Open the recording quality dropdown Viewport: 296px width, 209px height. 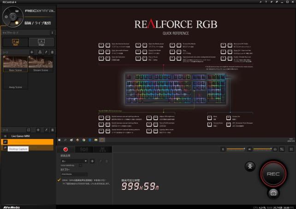[x=73, y=161]
